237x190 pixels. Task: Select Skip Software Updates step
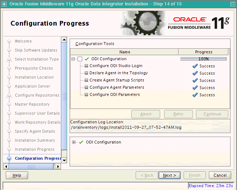[x=36, y=50]
